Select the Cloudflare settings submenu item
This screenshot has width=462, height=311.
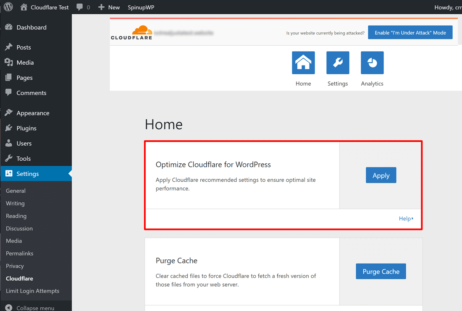tap(19, 278)
